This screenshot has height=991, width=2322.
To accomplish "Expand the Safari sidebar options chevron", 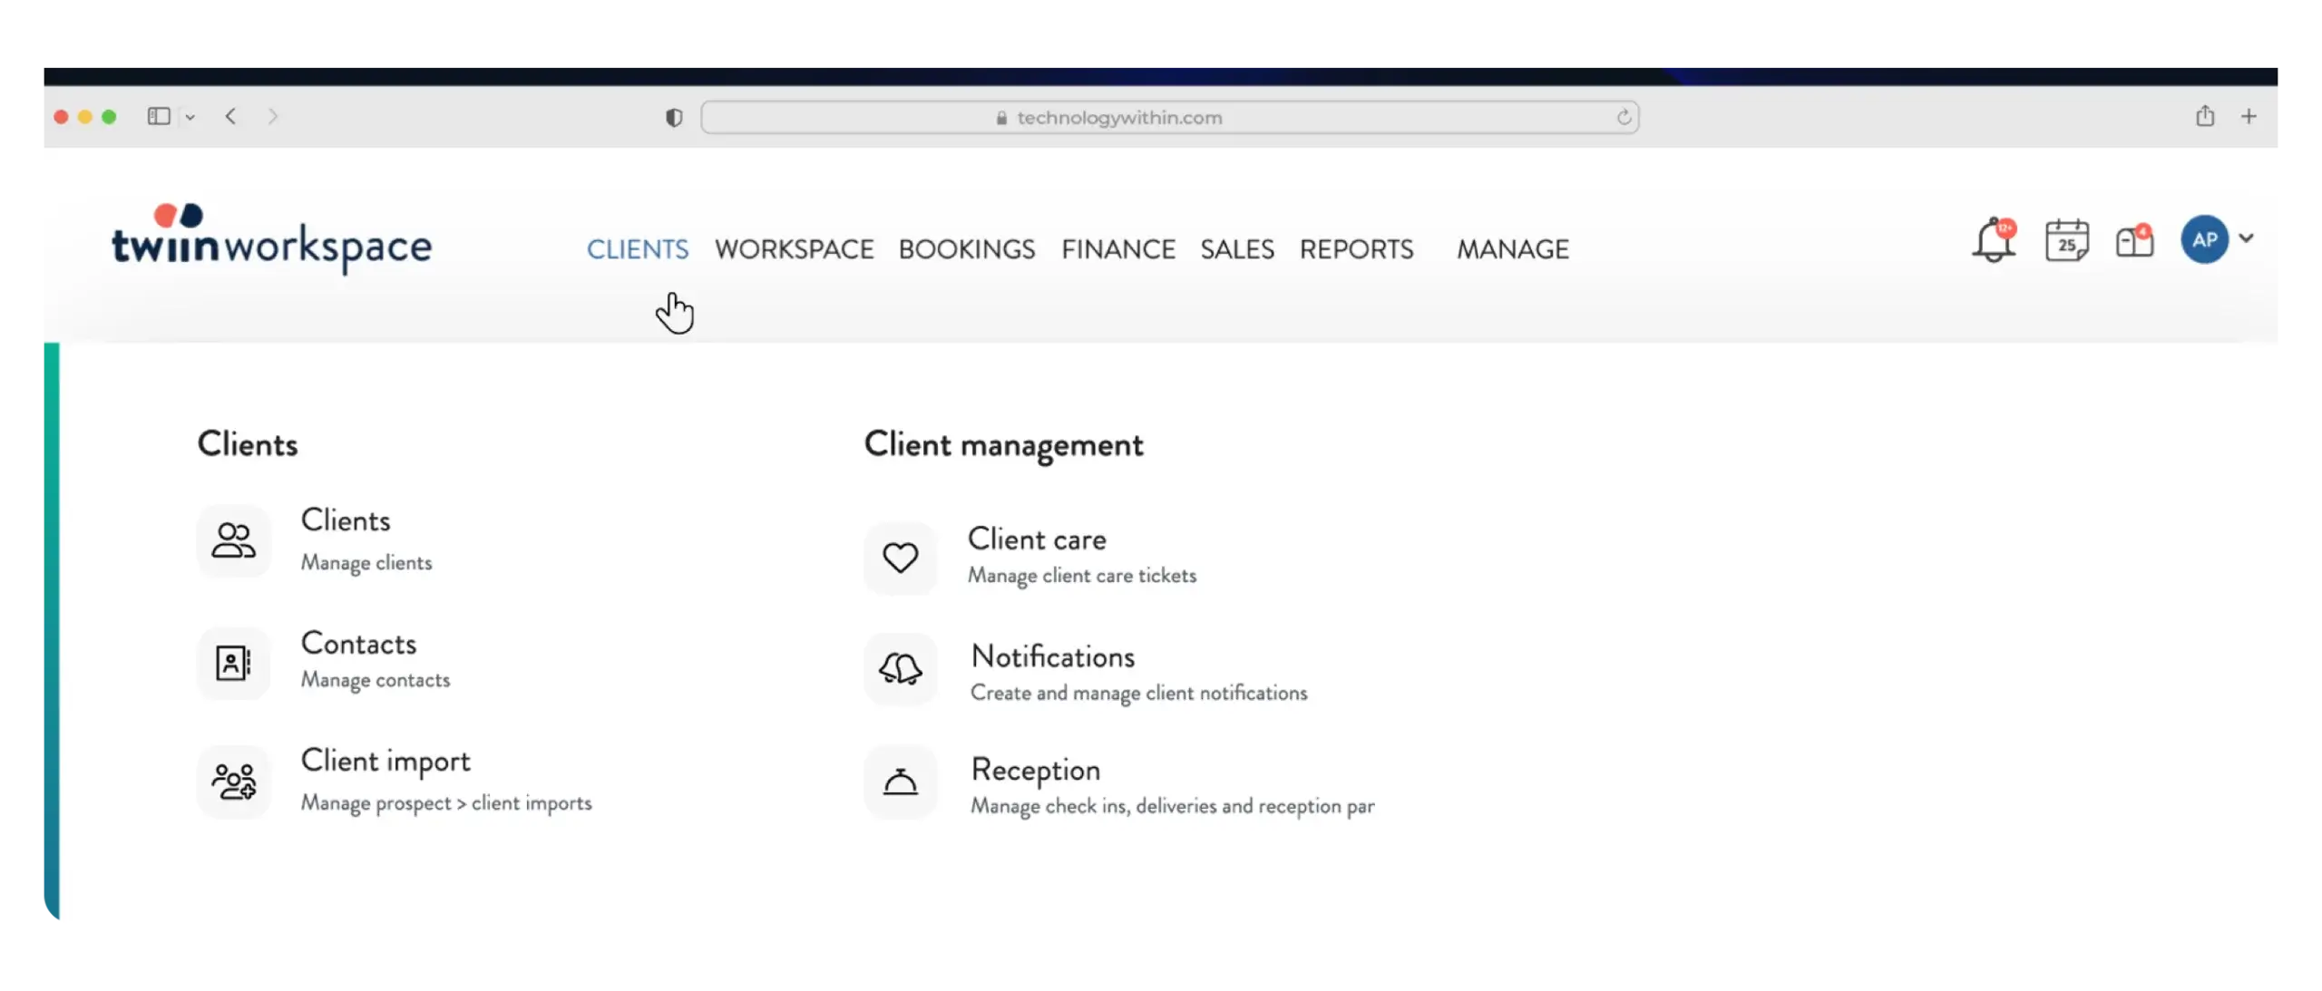I will (x=190, y=117).
